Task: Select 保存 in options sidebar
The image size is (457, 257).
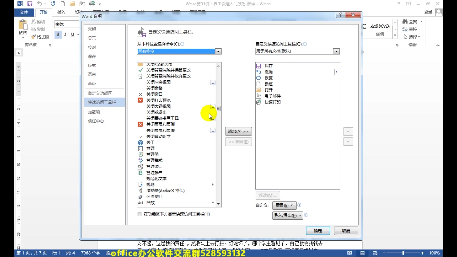Action: (104, 56)
